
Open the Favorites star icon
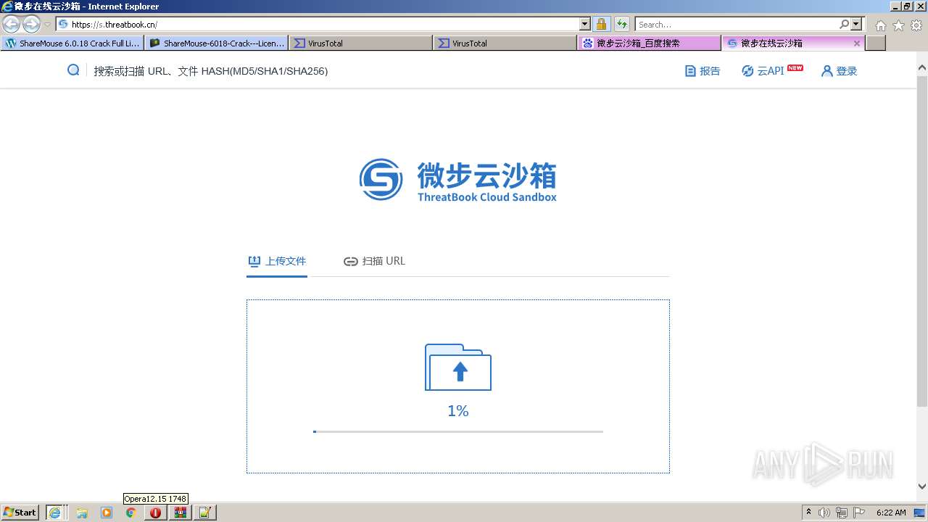point(898,25)
